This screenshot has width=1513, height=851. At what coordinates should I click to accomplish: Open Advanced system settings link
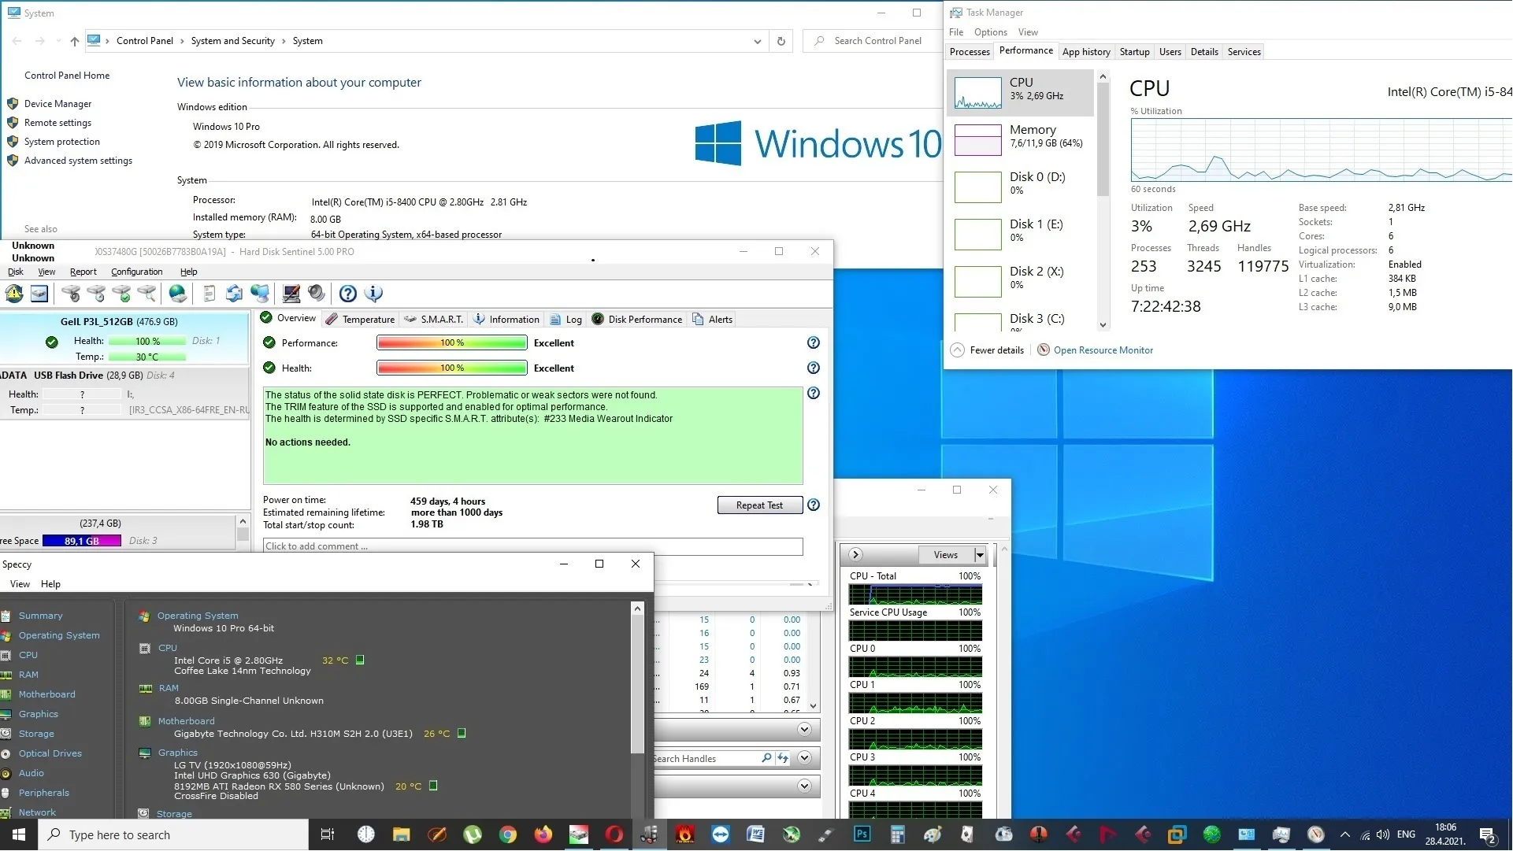78,161
